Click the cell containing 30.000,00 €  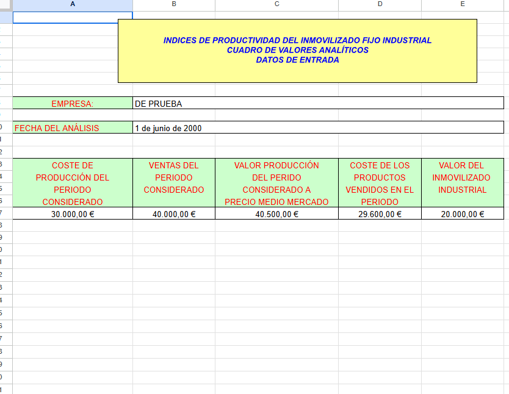(x=73, y=214)
